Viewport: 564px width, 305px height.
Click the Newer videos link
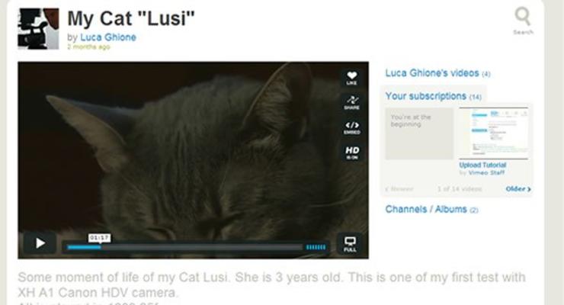[399, 189]
